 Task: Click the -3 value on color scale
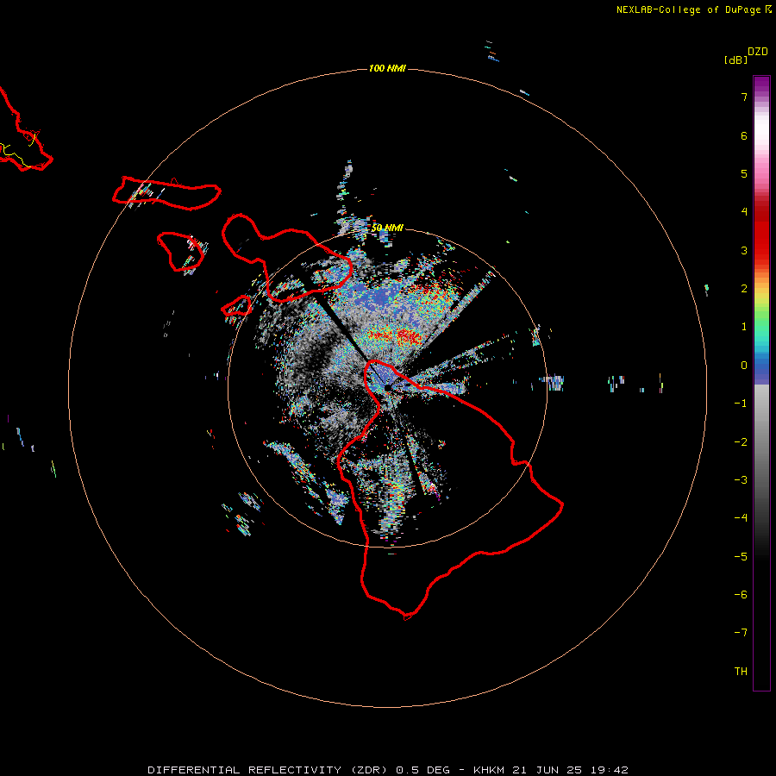click(x=741, y=480)
